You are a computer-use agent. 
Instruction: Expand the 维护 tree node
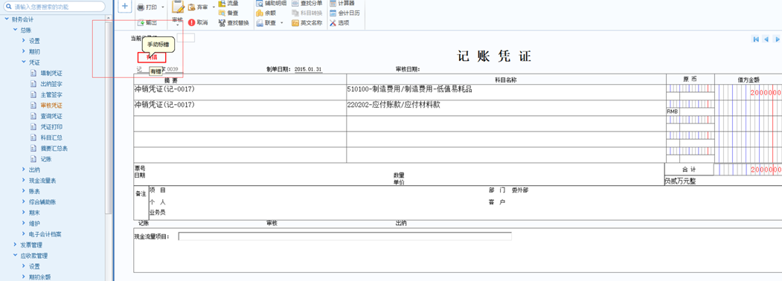[24, 223]
